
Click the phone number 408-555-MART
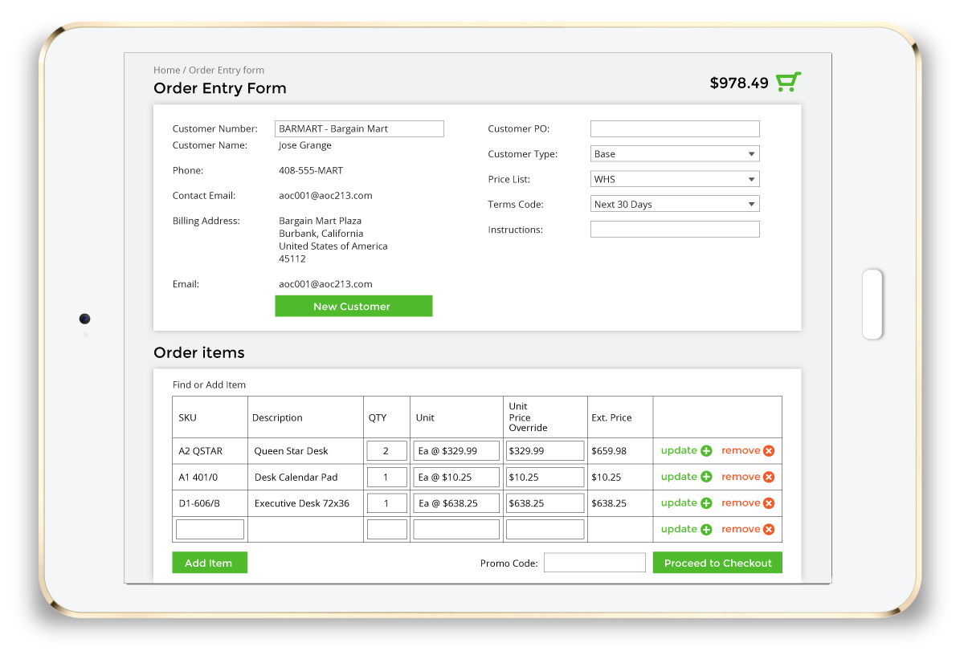[311, 170]
